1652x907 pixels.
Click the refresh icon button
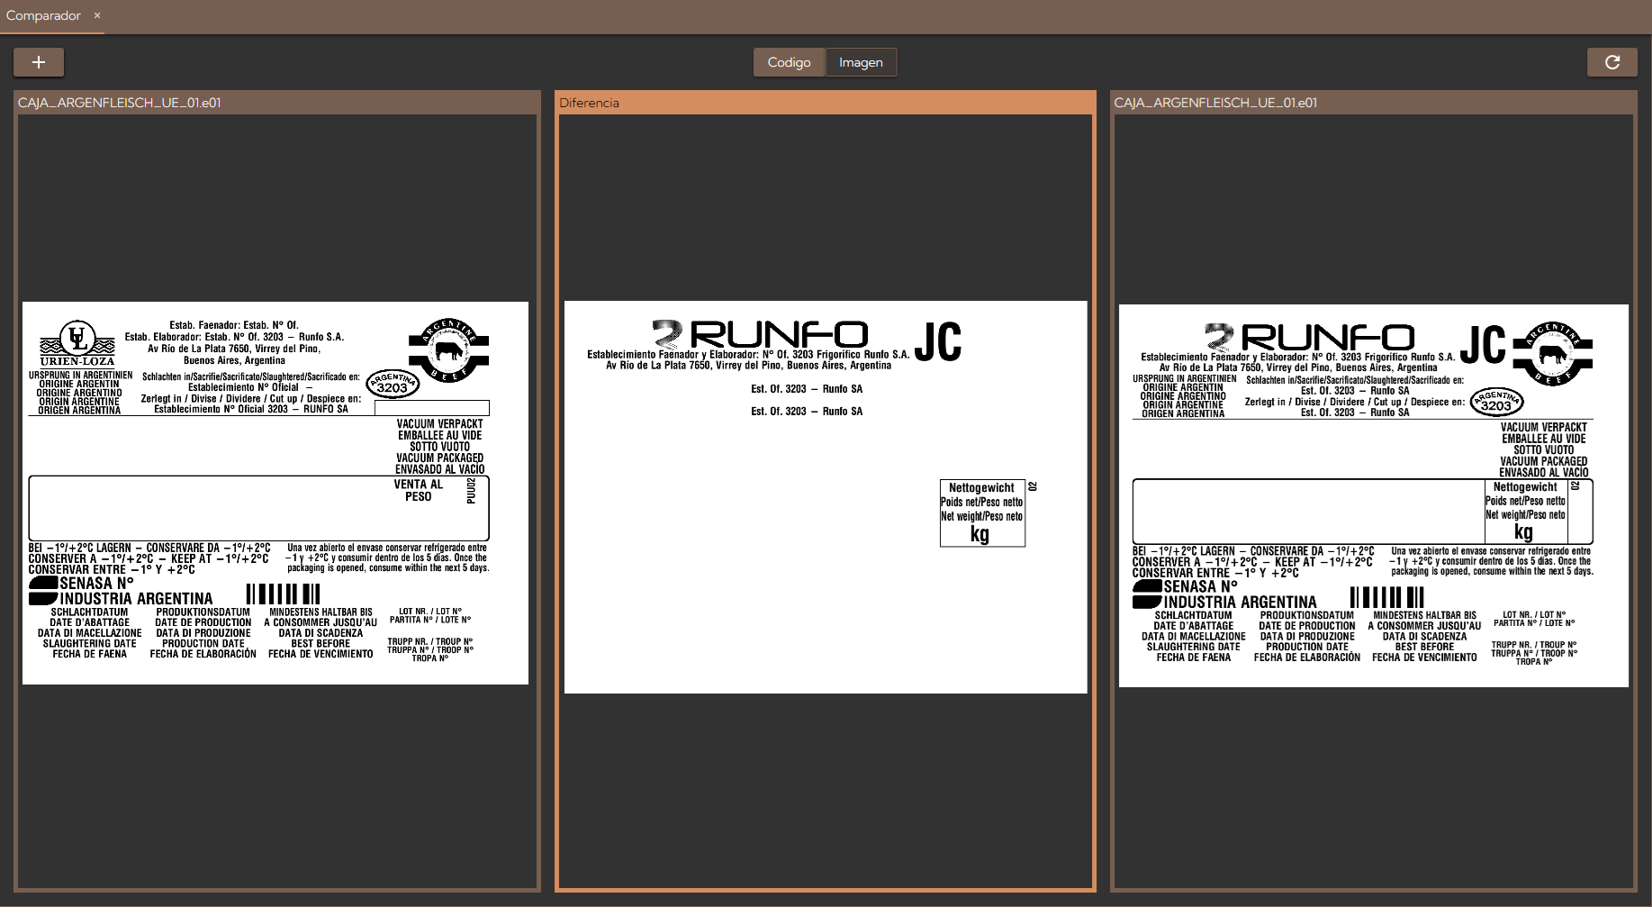(x=1611, y=62)
